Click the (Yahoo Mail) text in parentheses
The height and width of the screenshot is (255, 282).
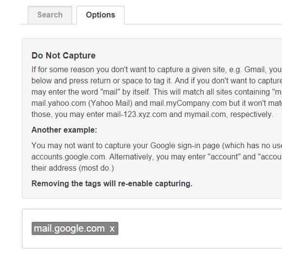[110, 103]
